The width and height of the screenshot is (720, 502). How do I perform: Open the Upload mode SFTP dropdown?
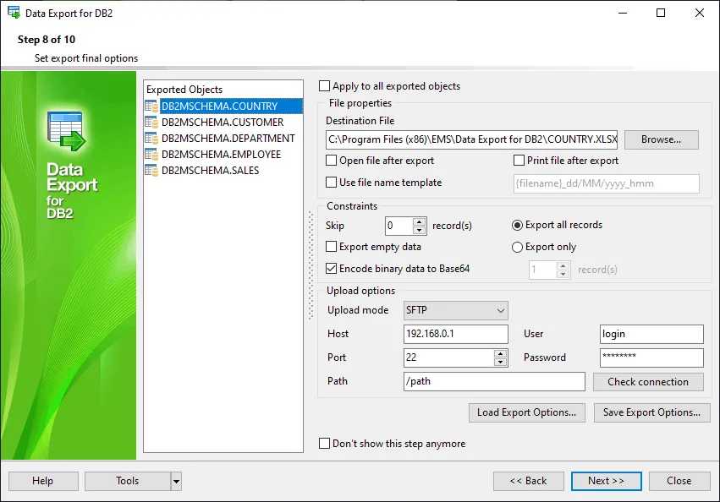455,311
